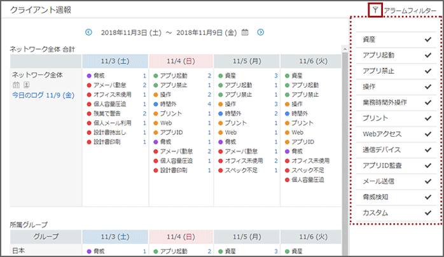Image resolution: width=444 pixels, height=257 pixels.
Task: Select 日本 group row
Action: [18, 251]
